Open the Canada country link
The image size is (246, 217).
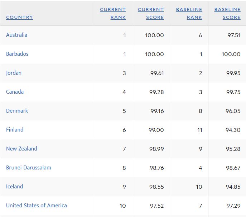tap(15, 92)
